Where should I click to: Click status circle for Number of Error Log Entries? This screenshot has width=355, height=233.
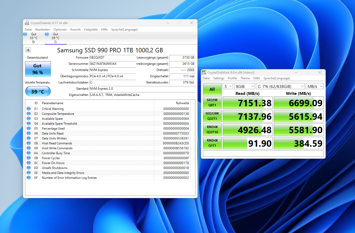click(29, 178)
